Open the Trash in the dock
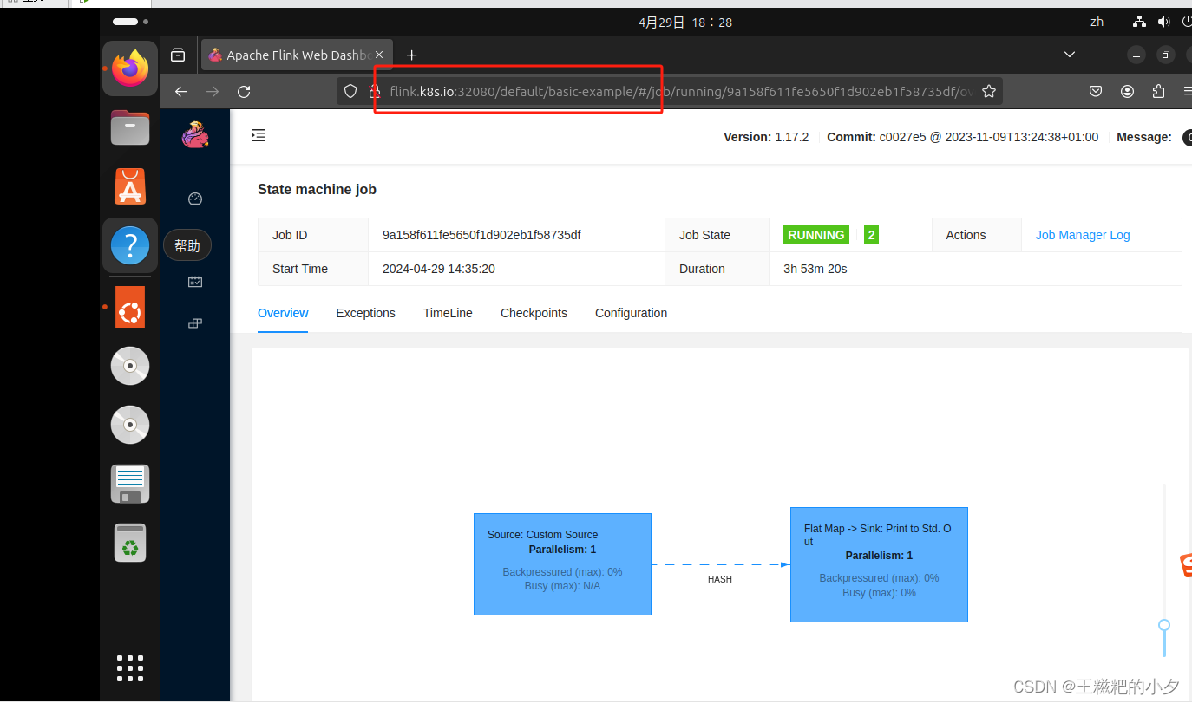Image resolution: width=1192 pixels, height=703 pixels. 130,543
